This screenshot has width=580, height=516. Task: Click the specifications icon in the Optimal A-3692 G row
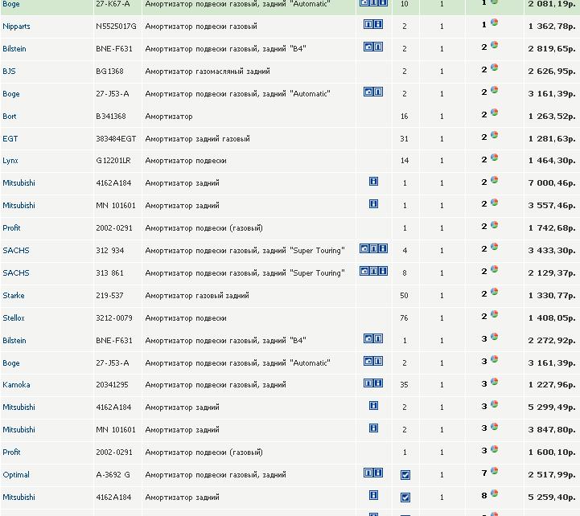[368, 473]
